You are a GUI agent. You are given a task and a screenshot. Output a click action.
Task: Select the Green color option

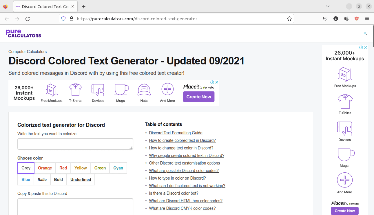(100, 168)
